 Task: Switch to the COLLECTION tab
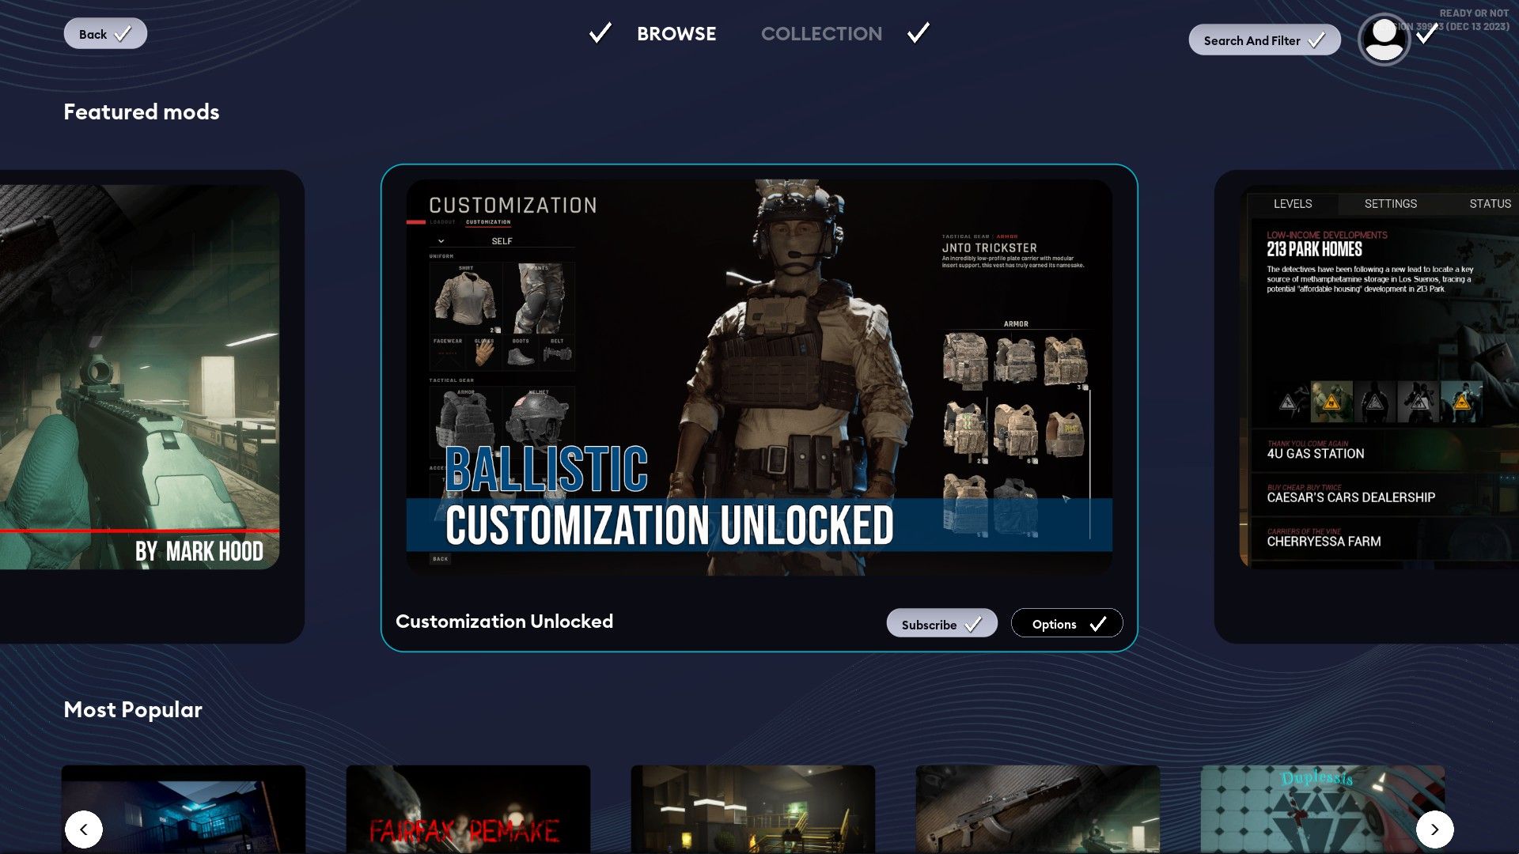coord(821,33)
